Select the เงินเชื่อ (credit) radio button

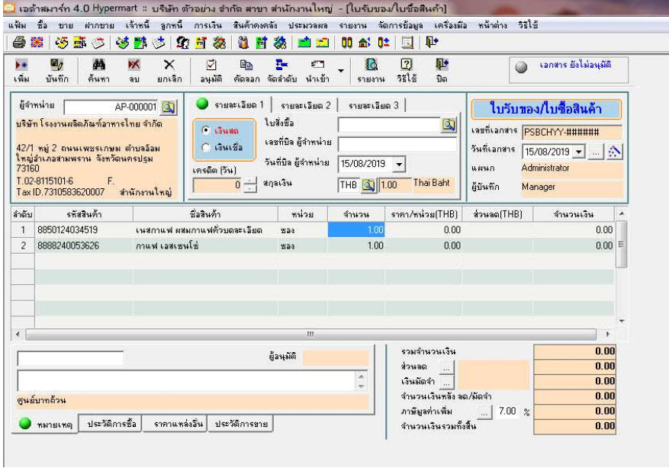pos(207,147)
